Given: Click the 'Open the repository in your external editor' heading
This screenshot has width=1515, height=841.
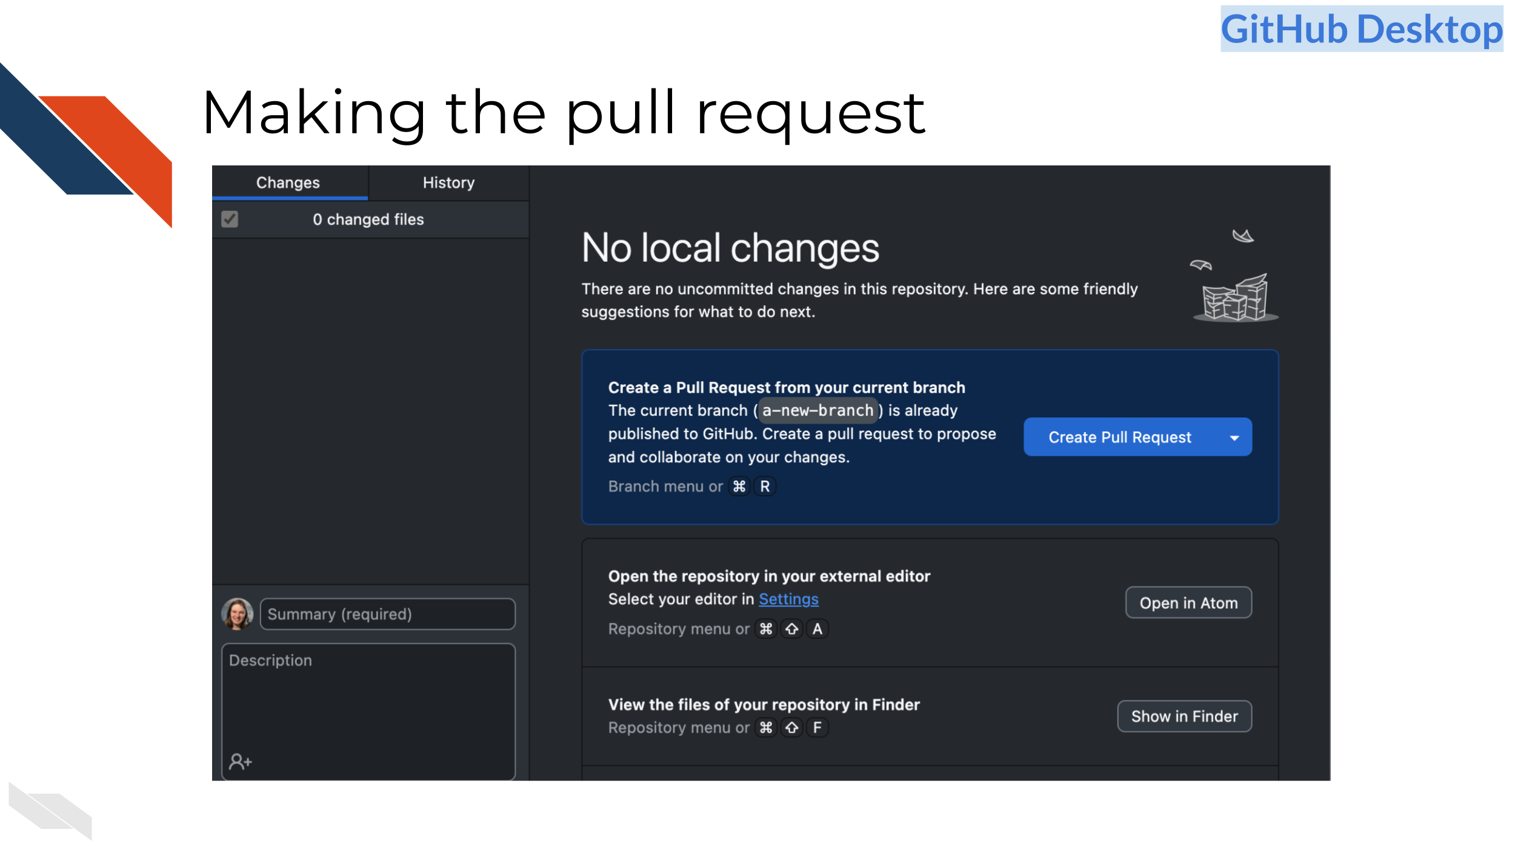Looking at the screenshot, I should pyautogui.click(x=769, y=576).
